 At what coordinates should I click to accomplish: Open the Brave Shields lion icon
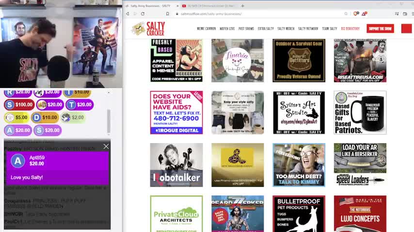(356, 14)
